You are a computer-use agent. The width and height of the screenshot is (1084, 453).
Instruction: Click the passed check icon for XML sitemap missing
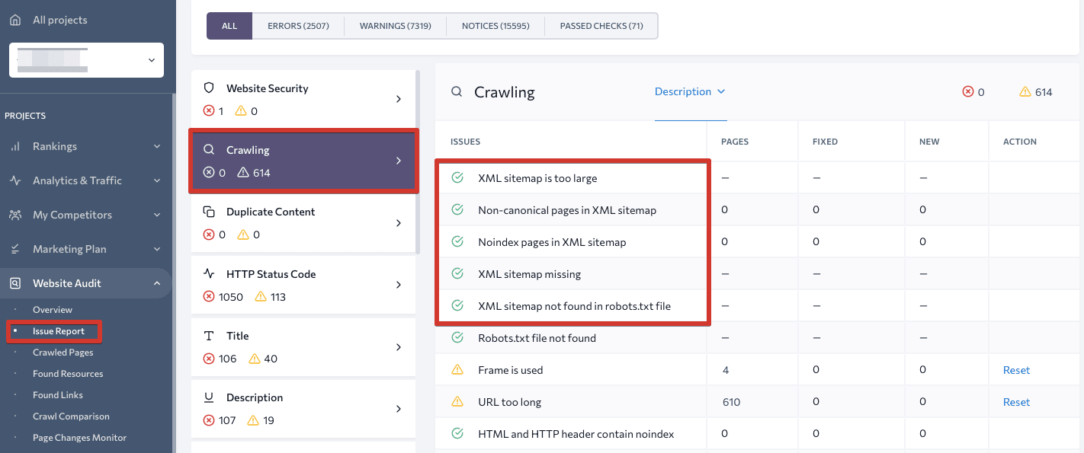pos(457,273)
